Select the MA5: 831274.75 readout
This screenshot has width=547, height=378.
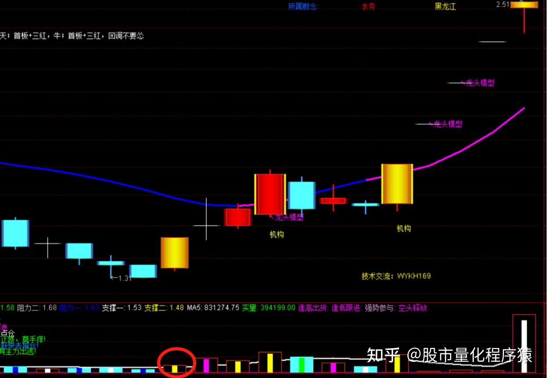pos(212,309)
